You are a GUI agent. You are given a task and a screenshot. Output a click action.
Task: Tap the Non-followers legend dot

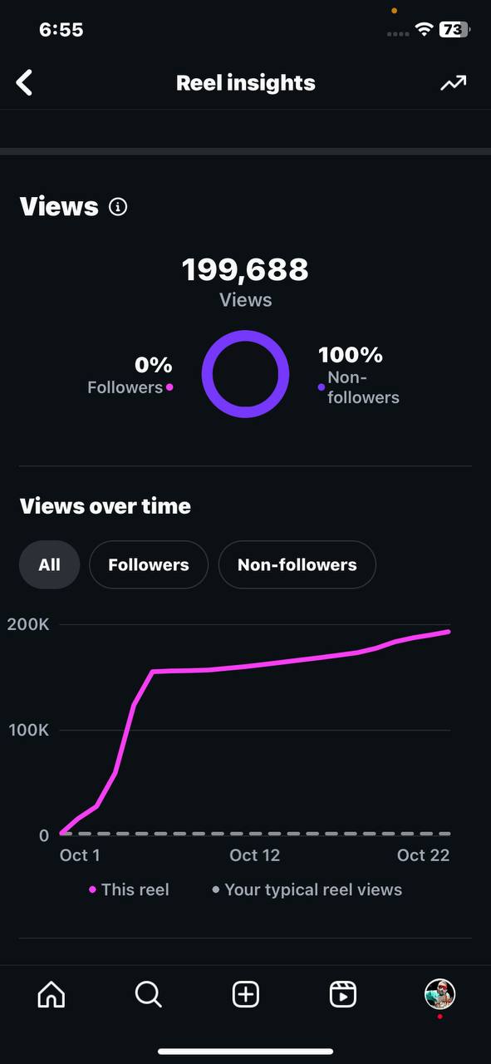point(322,387)
